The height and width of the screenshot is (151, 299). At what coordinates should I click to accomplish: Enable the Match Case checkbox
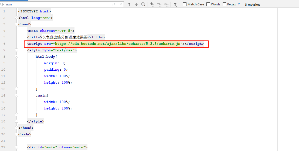185,4
